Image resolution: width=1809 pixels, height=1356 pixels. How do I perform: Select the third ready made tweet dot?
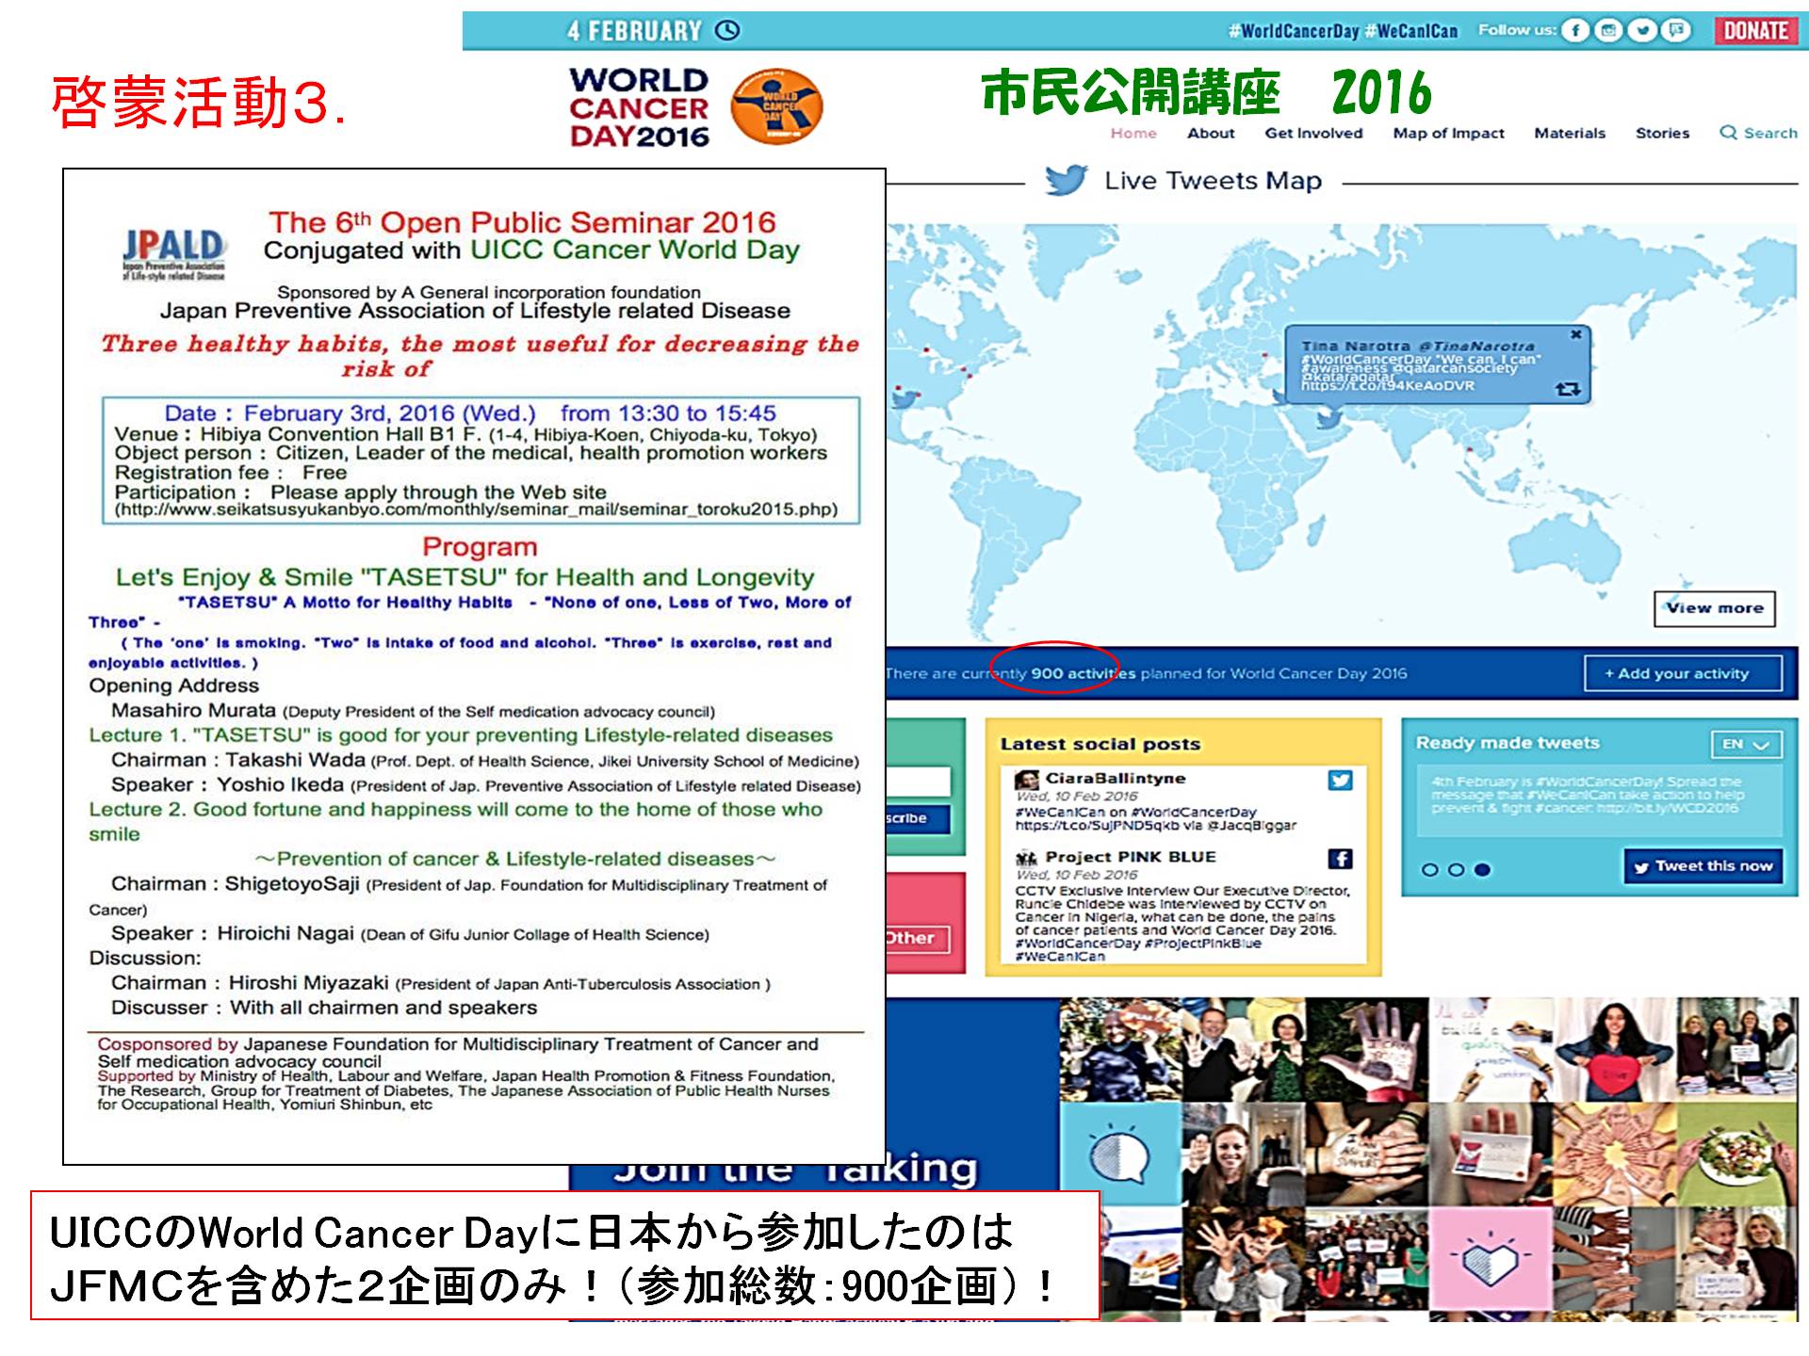coord(1482,869)
